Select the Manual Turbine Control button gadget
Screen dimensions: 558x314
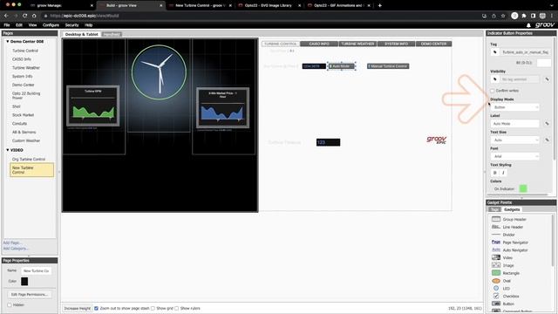[388, 66]
